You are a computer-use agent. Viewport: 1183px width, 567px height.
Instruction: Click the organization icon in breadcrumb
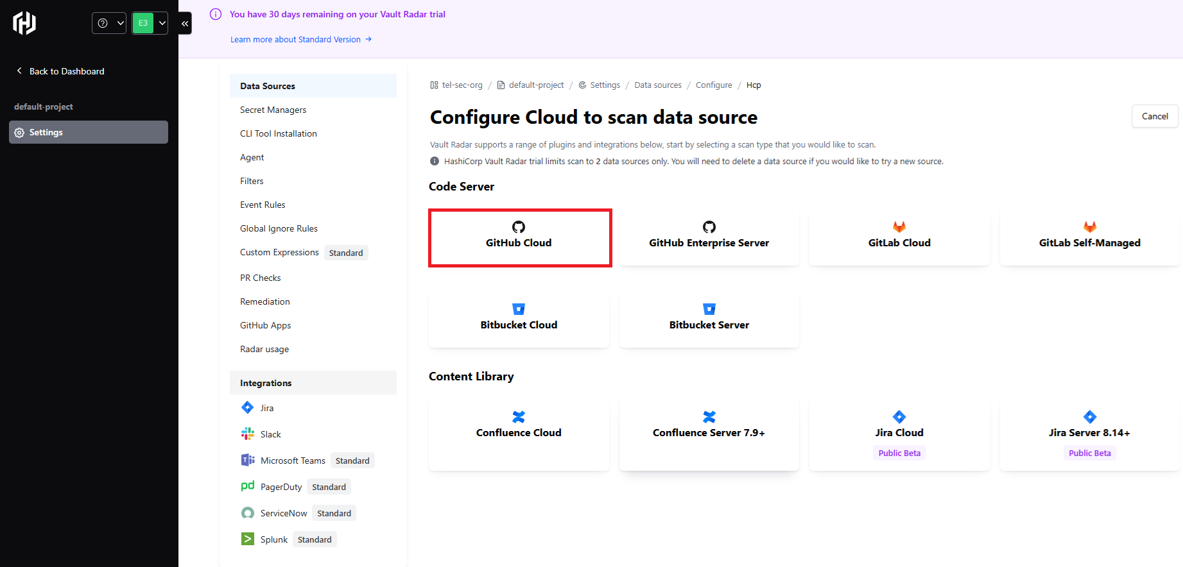435,85
